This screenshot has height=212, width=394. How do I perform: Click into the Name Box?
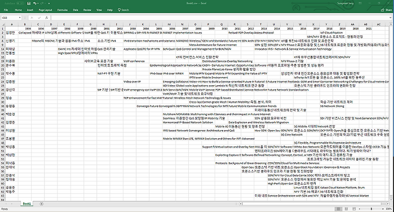pyautogui.click(x=9, y=18)
